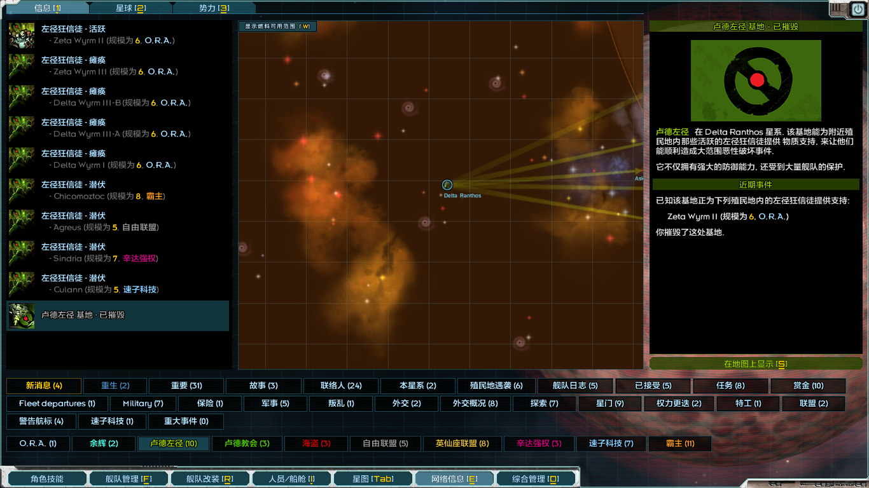Click the destroyed Luddic Path base skull icon
The image size is (869, 488).
22,316
